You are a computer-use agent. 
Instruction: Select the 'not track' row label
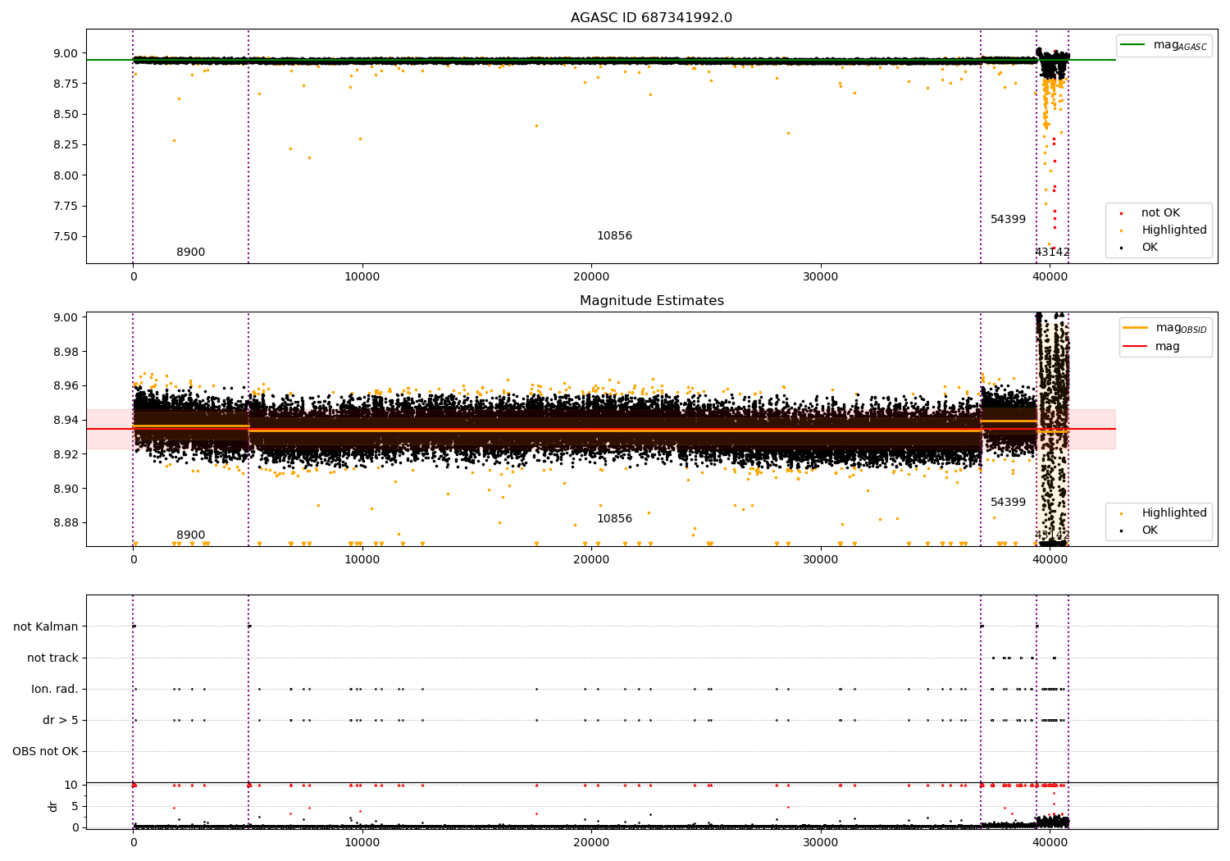[52, 658]
